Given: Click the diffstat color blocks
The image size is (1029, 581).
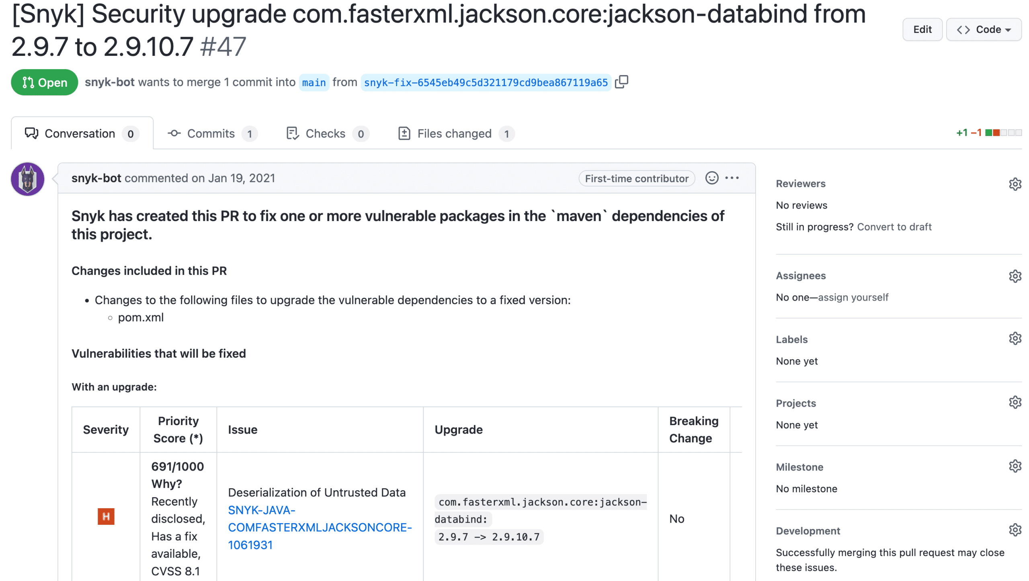Looking at the screenshot, I should 1003,133.
